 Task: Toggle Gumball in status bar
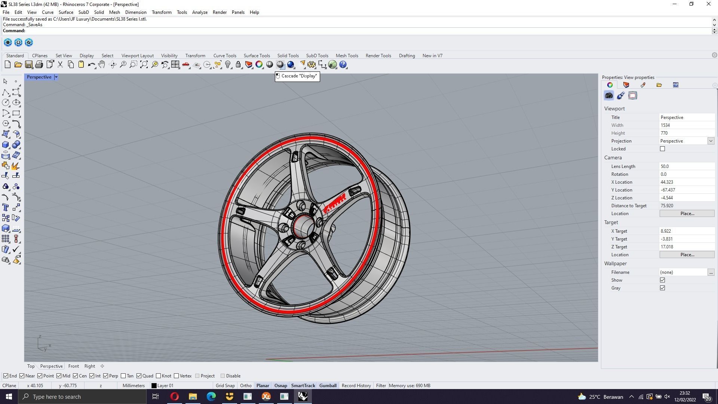pyautogui.click(x=328, y=386)
